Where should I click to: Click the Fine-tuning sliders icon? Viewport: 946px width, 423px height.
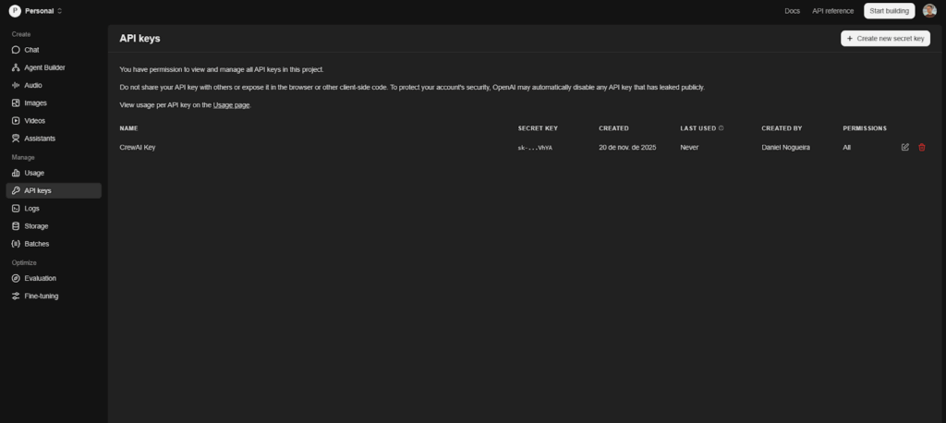point(16,296)
